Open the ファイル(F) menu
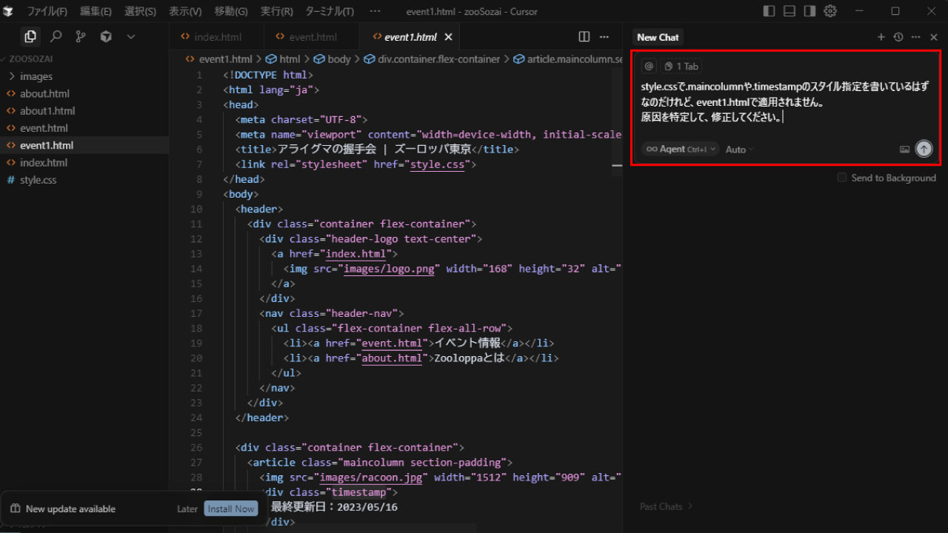Viewport: 948px width, 533px height. pos(47,11)
